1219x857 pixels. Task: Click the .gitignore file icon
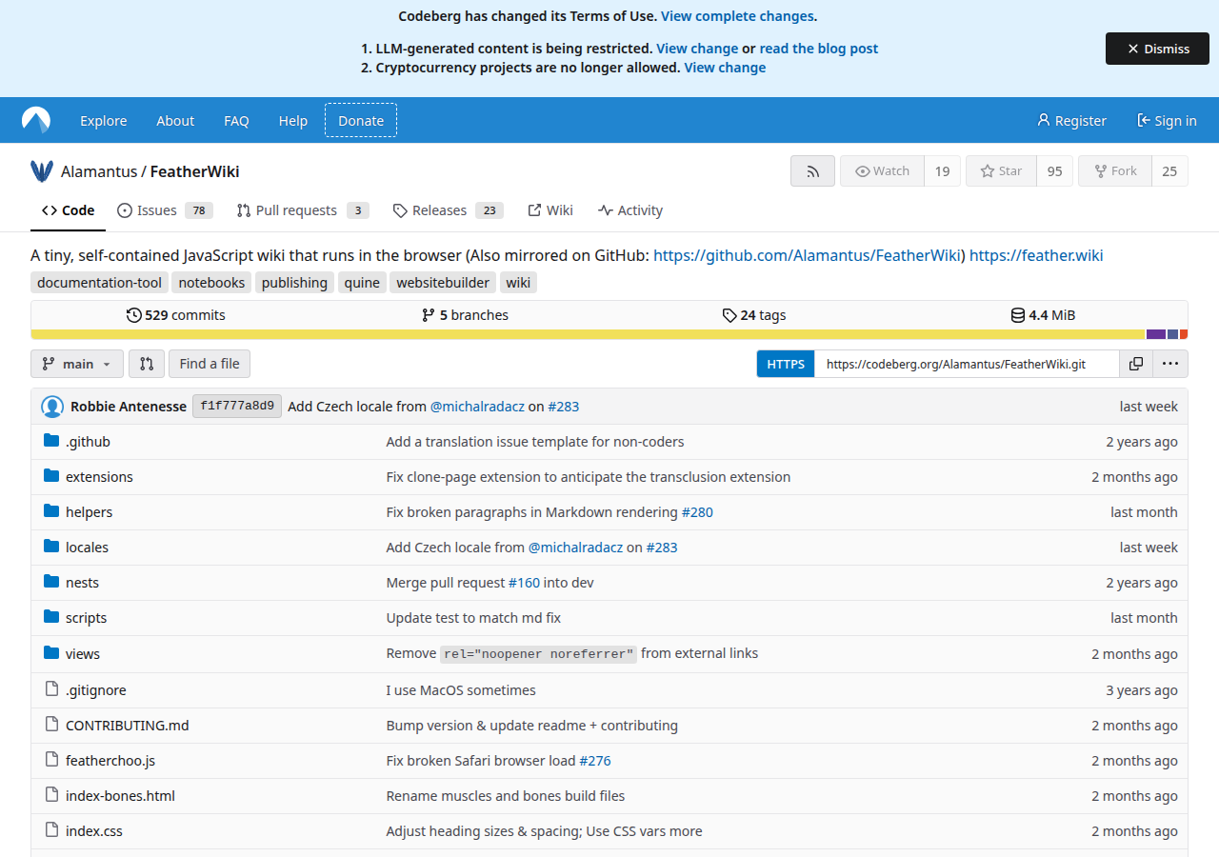[51, 689]
